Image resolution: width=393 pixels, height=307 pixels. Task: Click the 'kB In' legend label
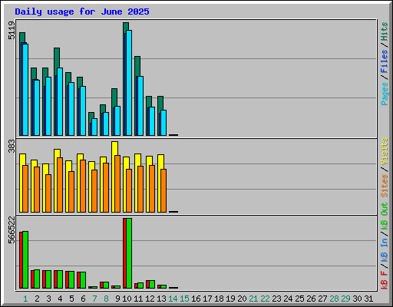click(385, 249)
